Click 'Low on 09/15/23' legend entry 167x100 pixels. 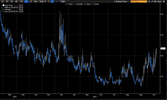tap(11, 11)
